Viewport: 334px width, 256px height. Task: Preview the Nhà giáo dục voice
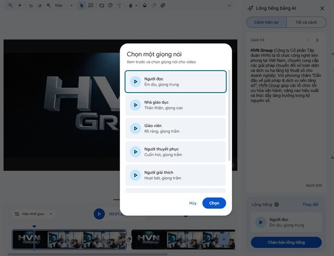tap(136, 105)
